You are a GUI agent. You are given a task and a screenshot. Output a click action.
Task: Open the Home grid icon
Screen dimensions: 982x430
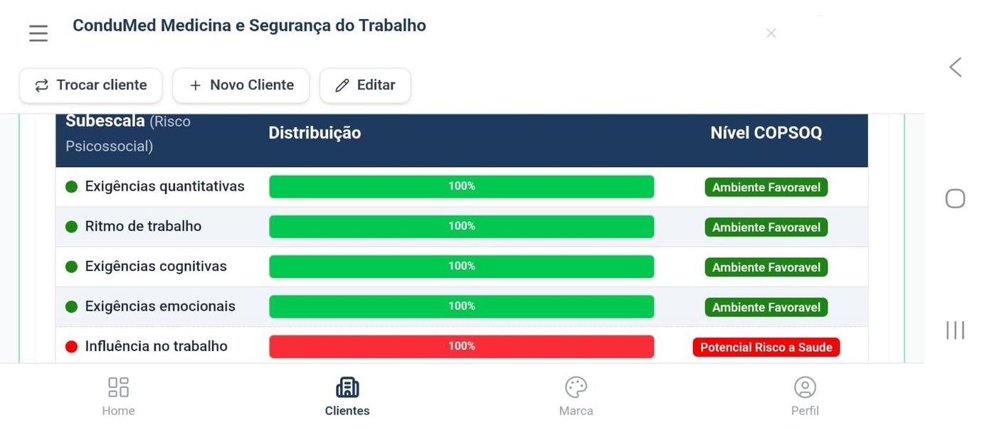point(118,387)
